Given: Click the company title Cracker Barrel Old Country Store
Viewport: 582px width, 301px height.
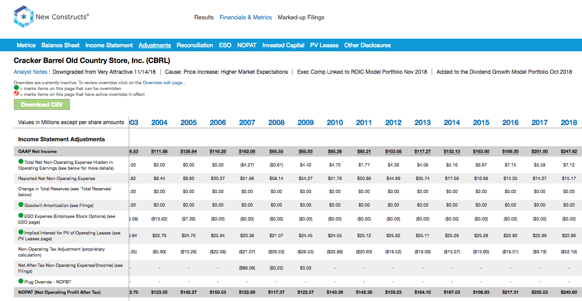Looking at the screenshot, I should 92,60.
